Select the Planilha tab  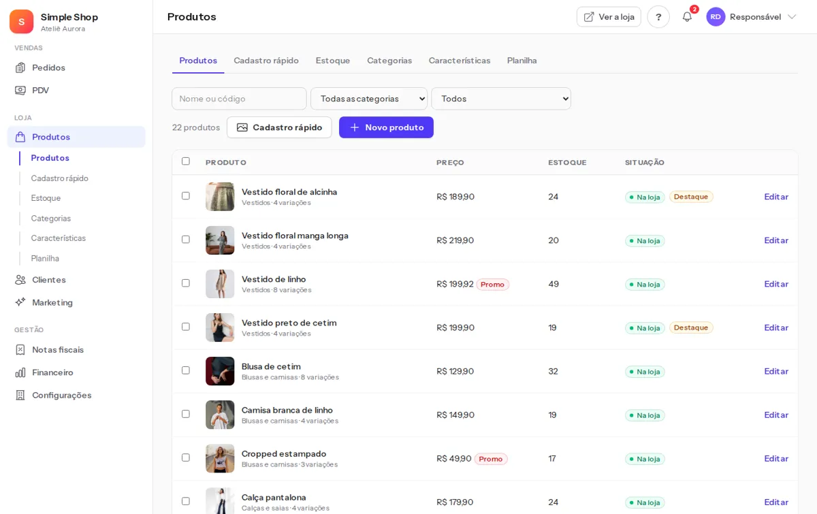click(522, 61)
